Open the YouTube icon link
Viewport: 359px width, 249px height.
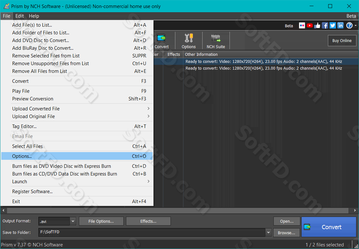[x=310, y=25]
